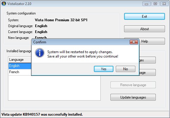Click the Vistalizator app icon in title bar

coord(4,4)
